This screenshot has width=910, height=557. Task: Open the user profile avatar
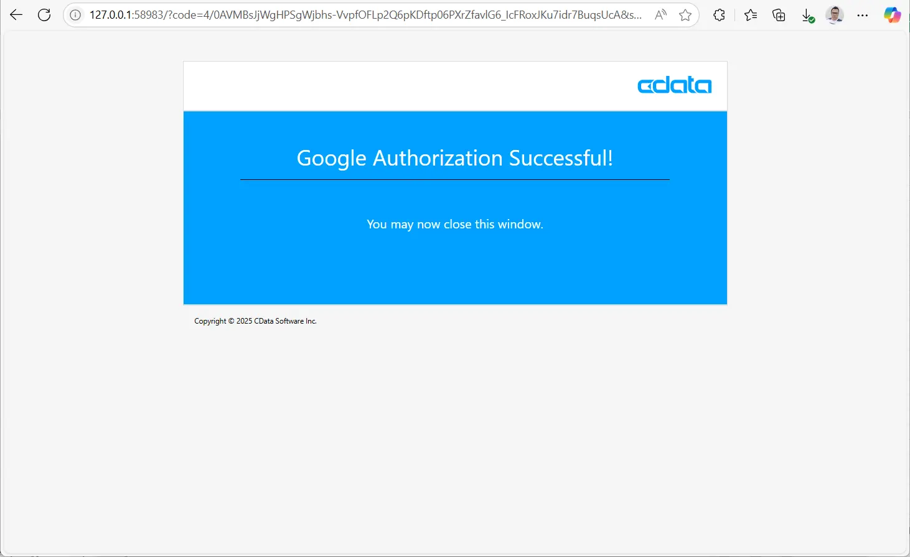click(835, 15)
